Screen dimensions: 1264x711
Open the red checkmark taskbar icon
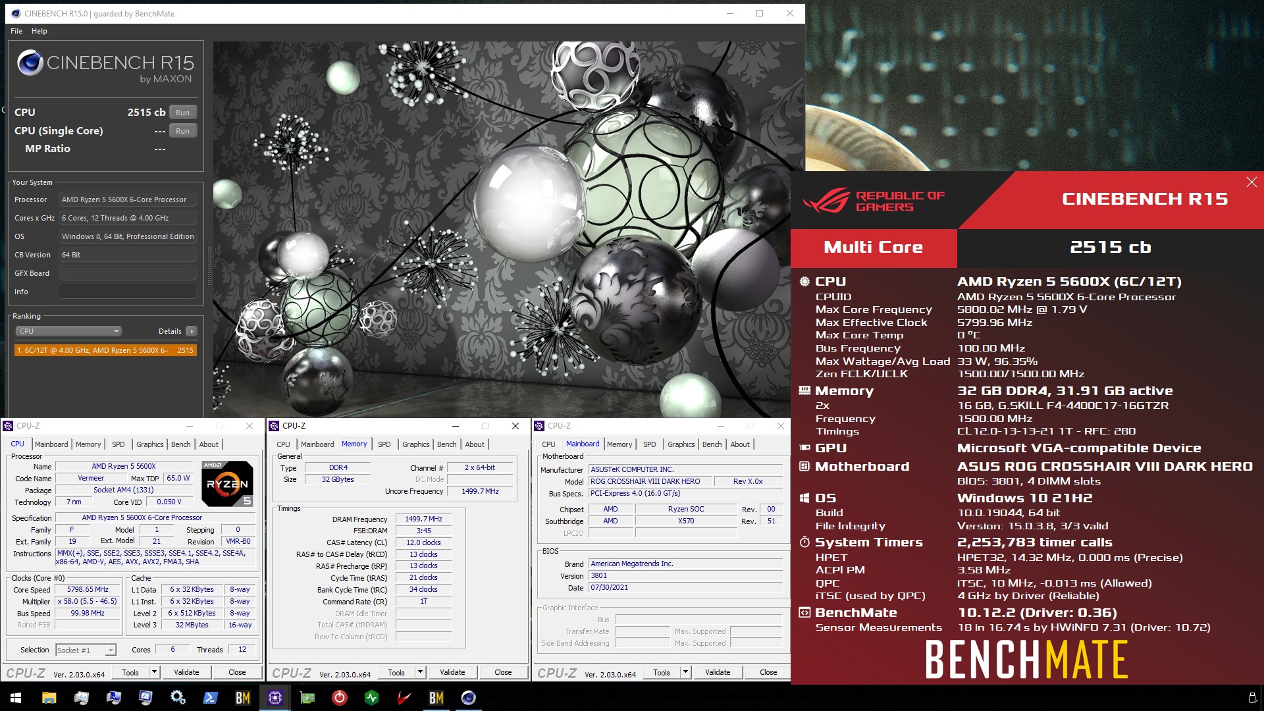pyautogui.click(x=404, y=698)
